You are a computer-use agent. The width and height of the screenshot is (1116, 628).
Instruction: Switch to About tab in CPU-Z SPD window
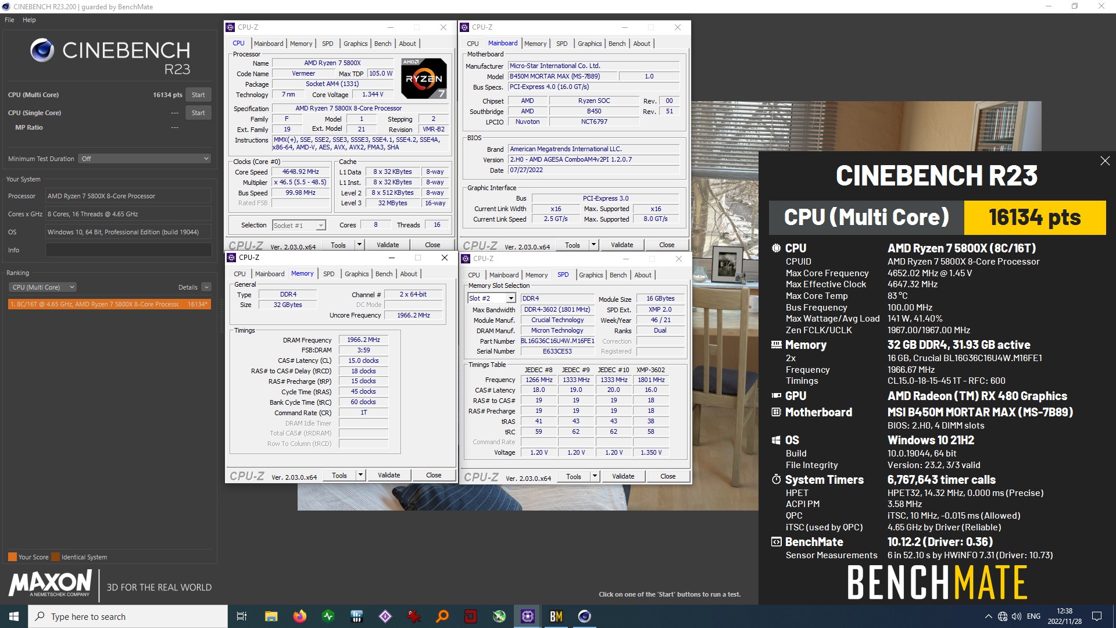(642, 275)
